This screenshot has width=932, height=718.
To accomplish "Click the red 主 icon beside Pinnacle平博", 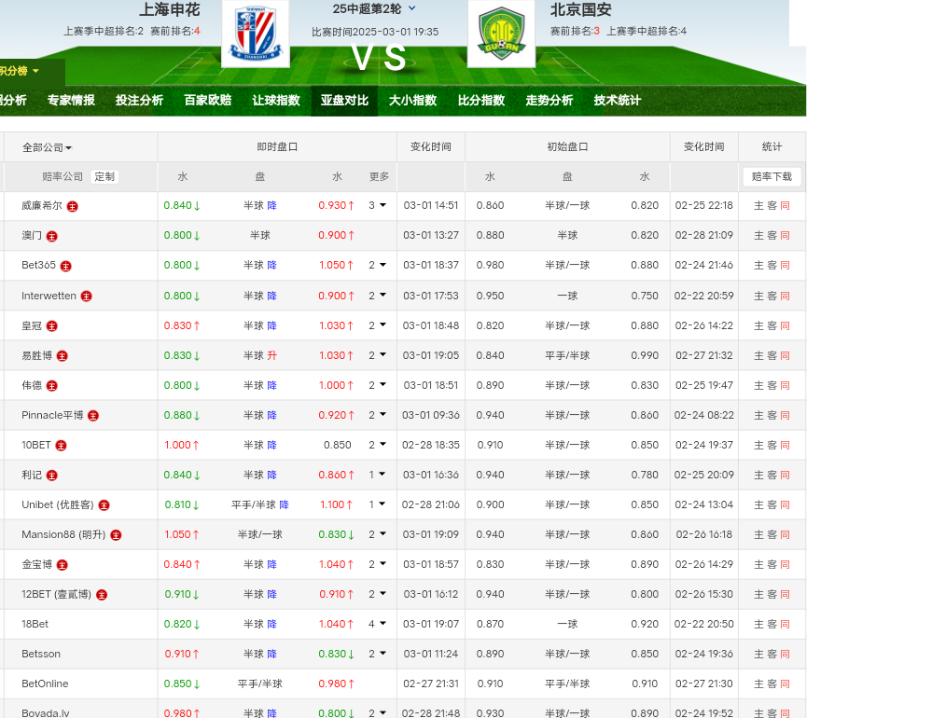I will 93,416.
